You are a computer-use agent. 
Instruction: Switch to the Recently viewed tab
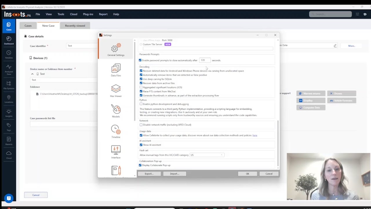75,26
